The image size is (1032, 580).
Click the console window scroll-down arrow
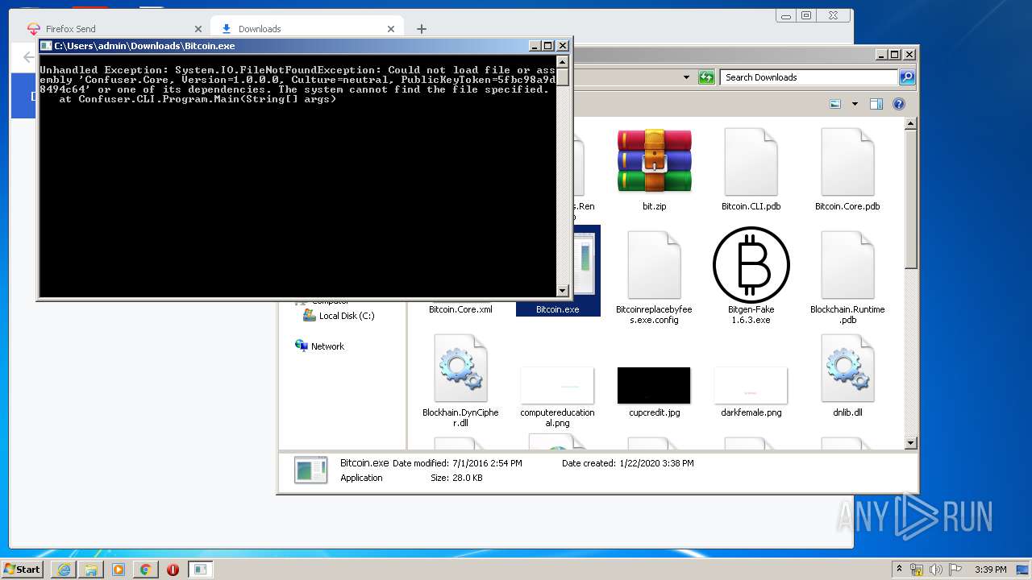pyautogui.click(x=563, y=291)
